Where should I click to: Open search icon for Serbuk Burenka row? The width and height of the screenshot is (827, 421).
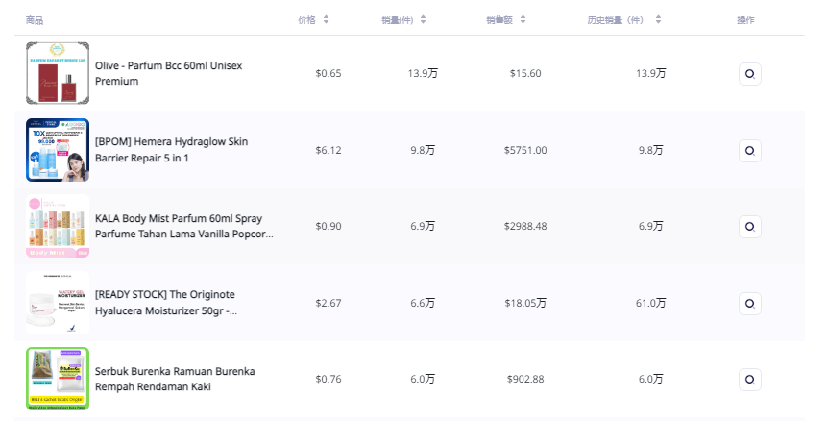pos(749,380)
